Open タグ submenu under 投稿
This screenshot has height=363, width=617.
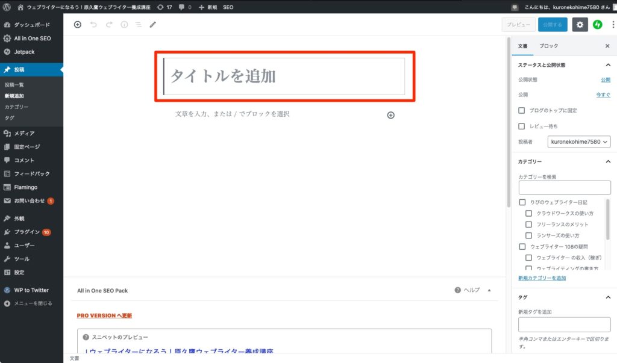(x=10, y=118)
